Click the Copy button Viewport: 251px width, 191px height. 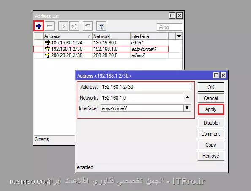click(211, 145)
